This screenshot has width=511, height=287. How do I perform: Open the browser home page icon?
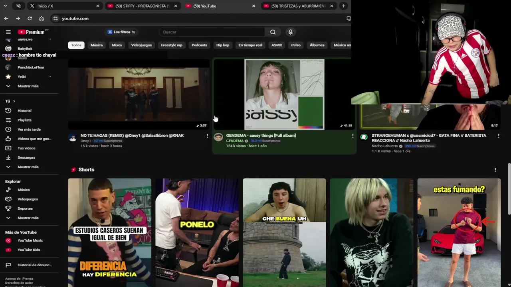[x=42, y=18]
